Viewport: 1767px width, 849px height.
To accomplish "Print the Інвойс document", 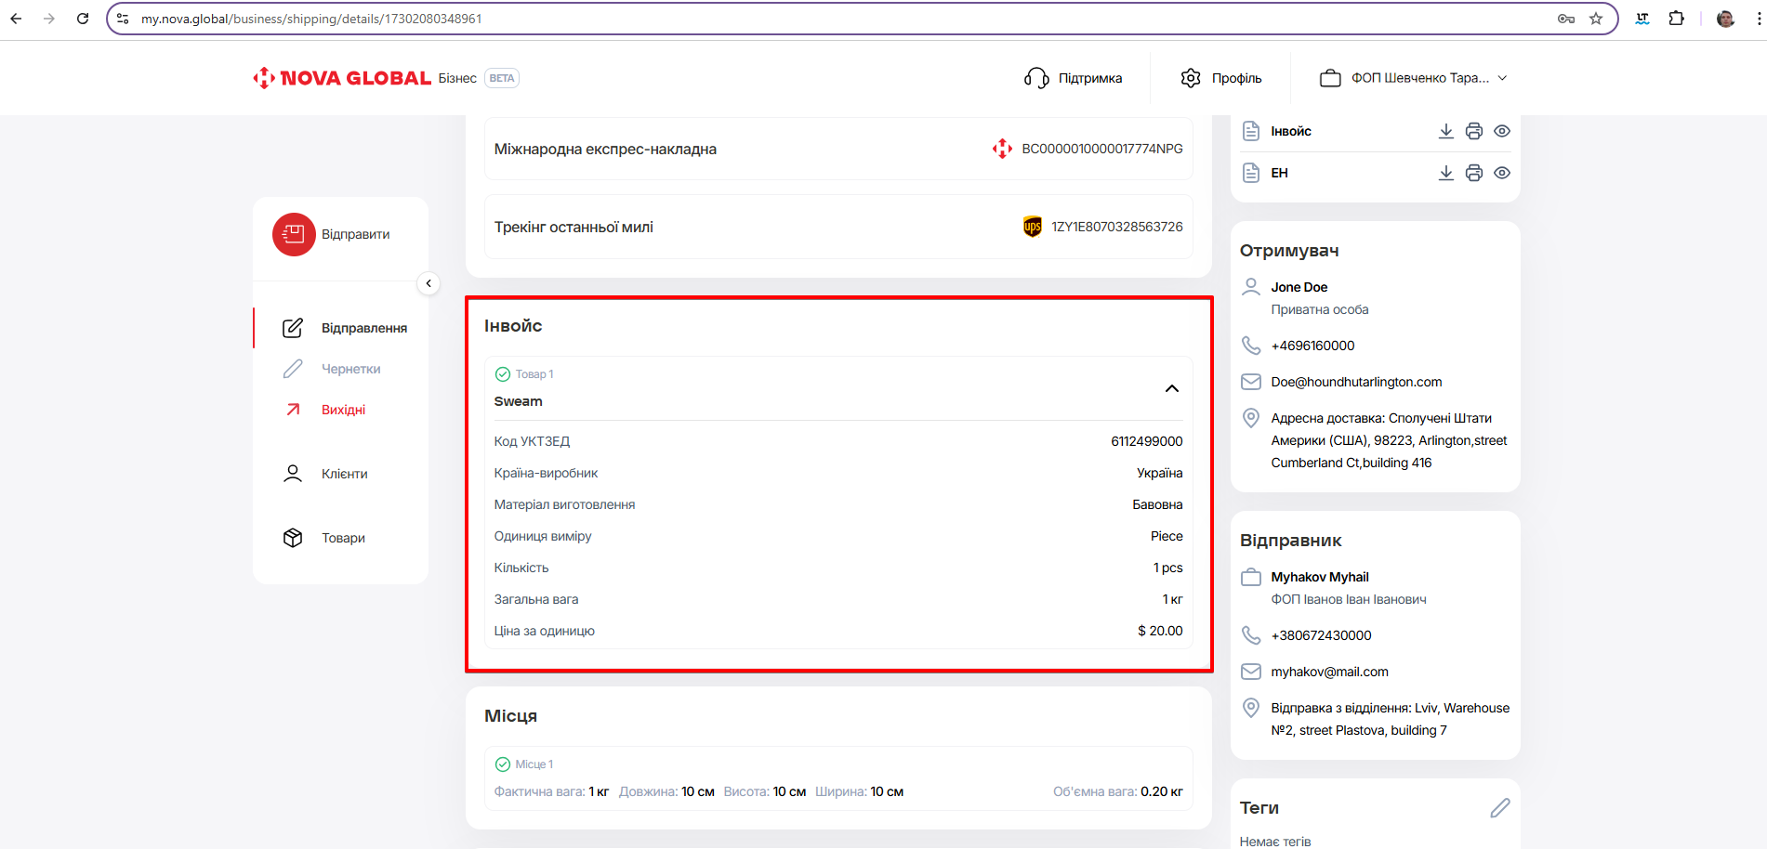I will [x=1473, y=131].
